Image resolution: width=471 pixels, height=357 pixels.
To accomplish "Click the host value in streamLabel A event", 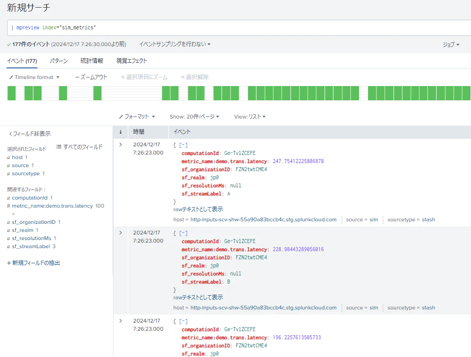I will (264, 220).
